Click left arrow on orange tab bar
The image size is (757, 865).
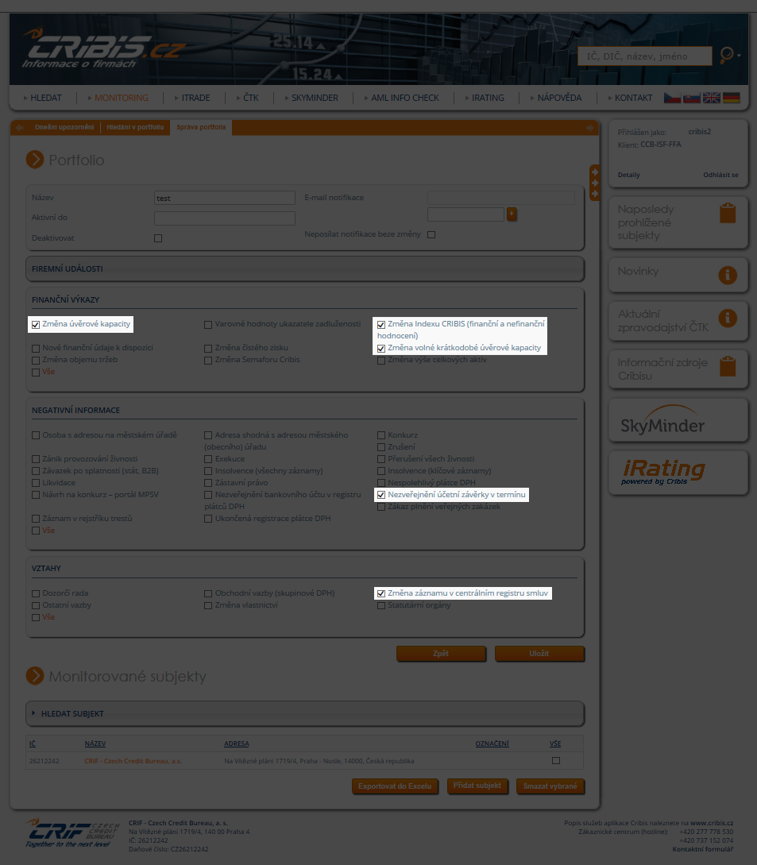20,127
